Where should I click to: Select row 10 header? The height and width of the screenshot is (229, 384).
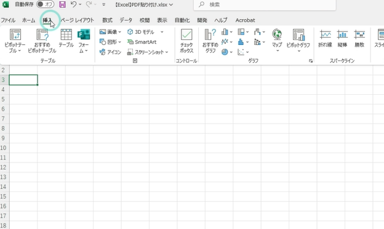[x=4, y=148]
